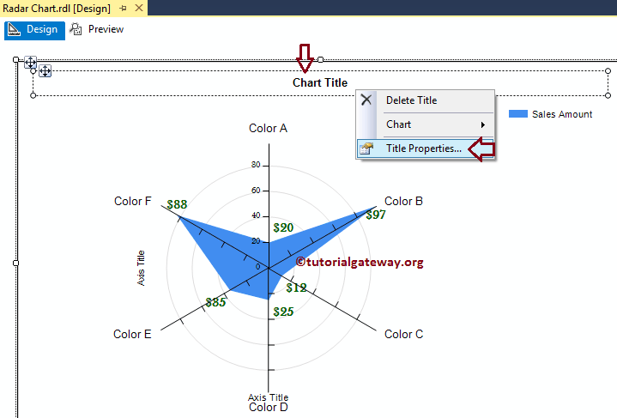The height and width of the screenshot is (418, 617).
Task: Click the $85 data label
Action: (x=215, y=302)
